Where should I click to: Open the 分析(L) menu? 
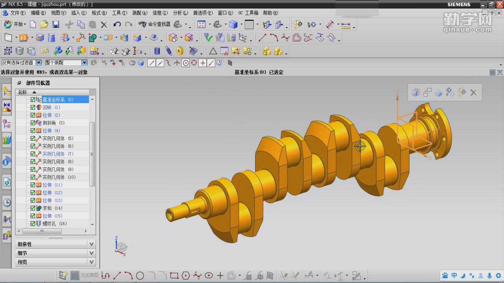click(x=180, y=13)
